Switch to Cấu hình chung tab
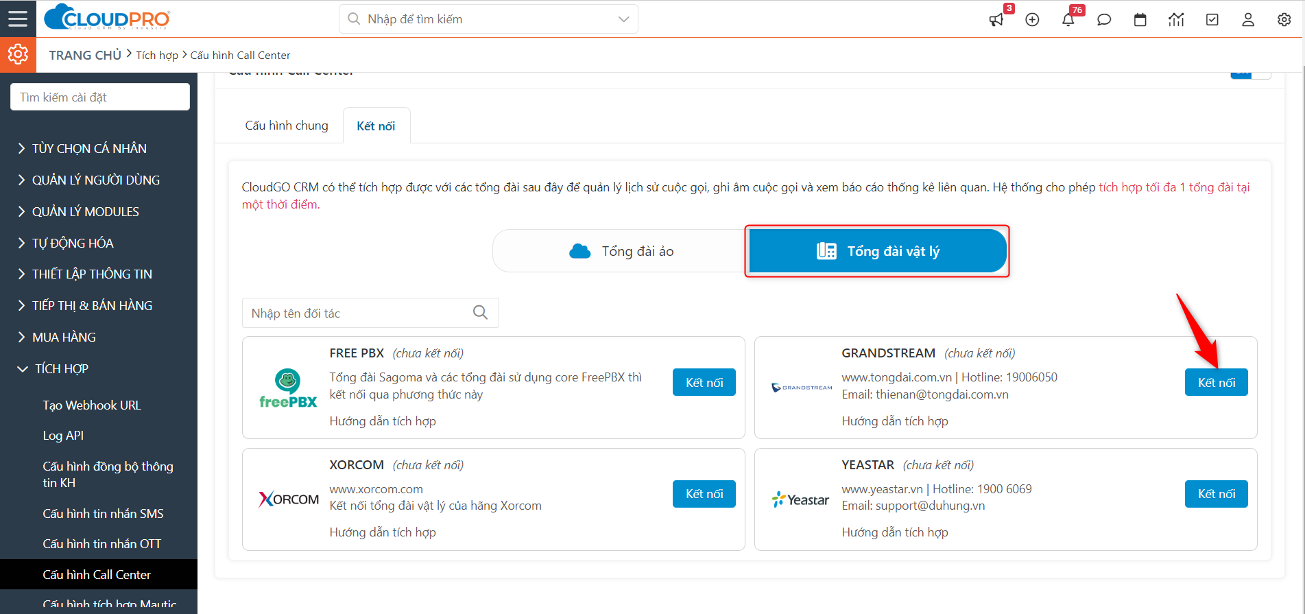 [287, 126]
